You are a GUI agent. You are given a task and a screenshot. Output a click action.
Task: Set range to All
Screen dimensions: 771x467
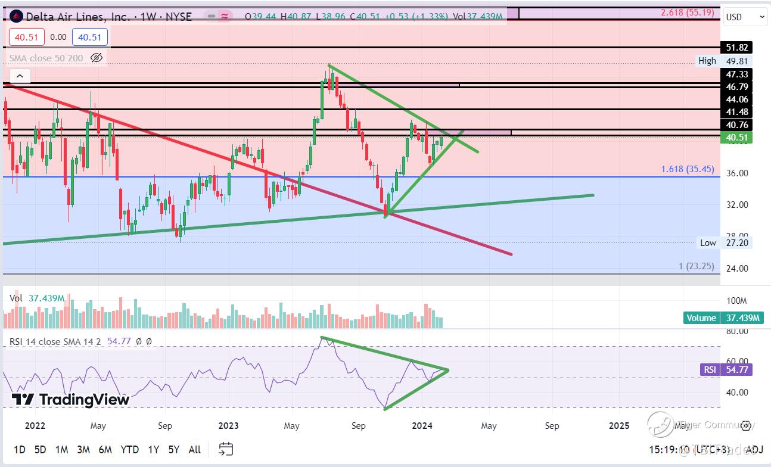[x=194, y=449]
